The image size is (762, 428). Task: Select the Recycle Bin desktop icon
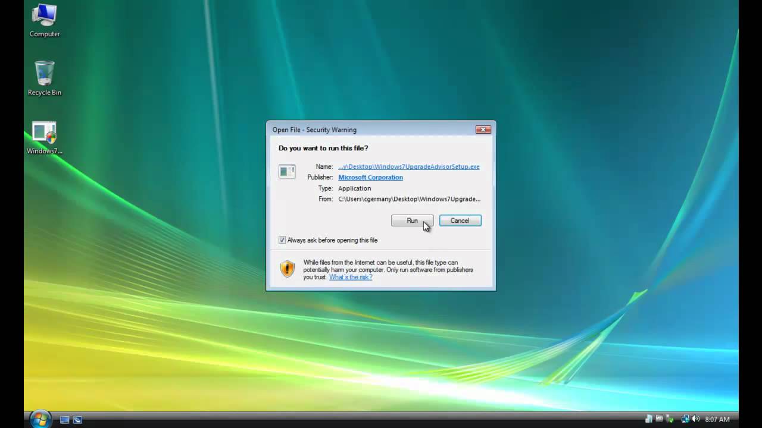tap(45, 78)
